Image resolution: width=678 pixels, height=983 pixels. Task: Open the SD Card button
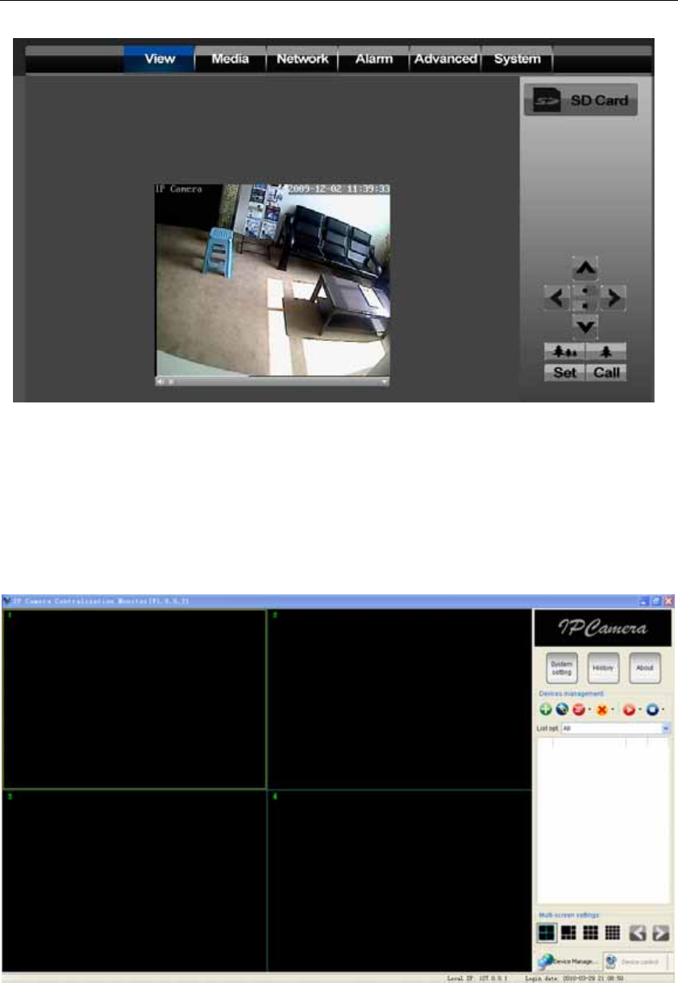click(x=581, y=101)
